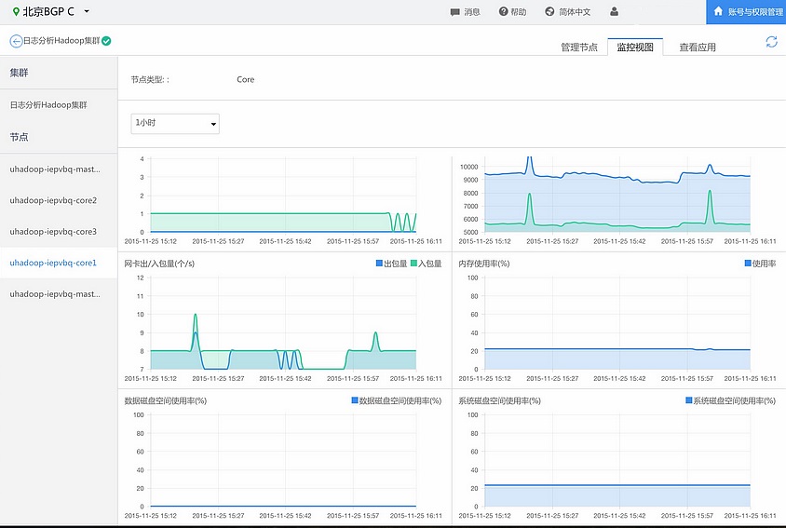The width and height of the screenshot is (786, 528).
Task: Click the 消息 message icon
Action: click(454, 12)
